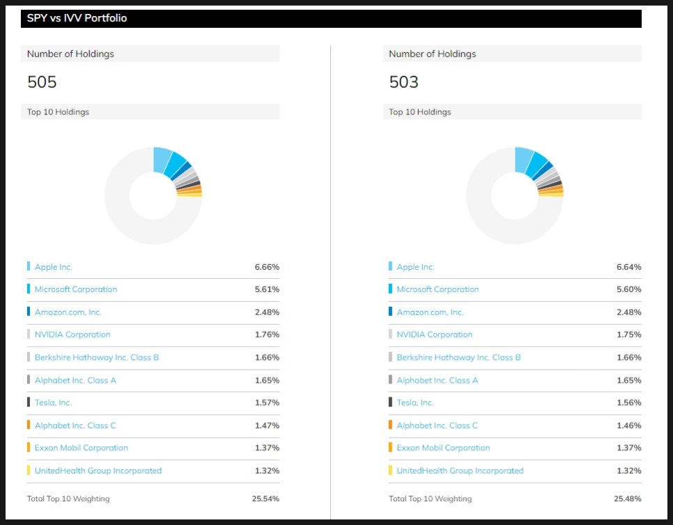
Task: Click UnitedHealth Group Incorporated in the right column
Action: pyautogui.click(x=460, y=471)
